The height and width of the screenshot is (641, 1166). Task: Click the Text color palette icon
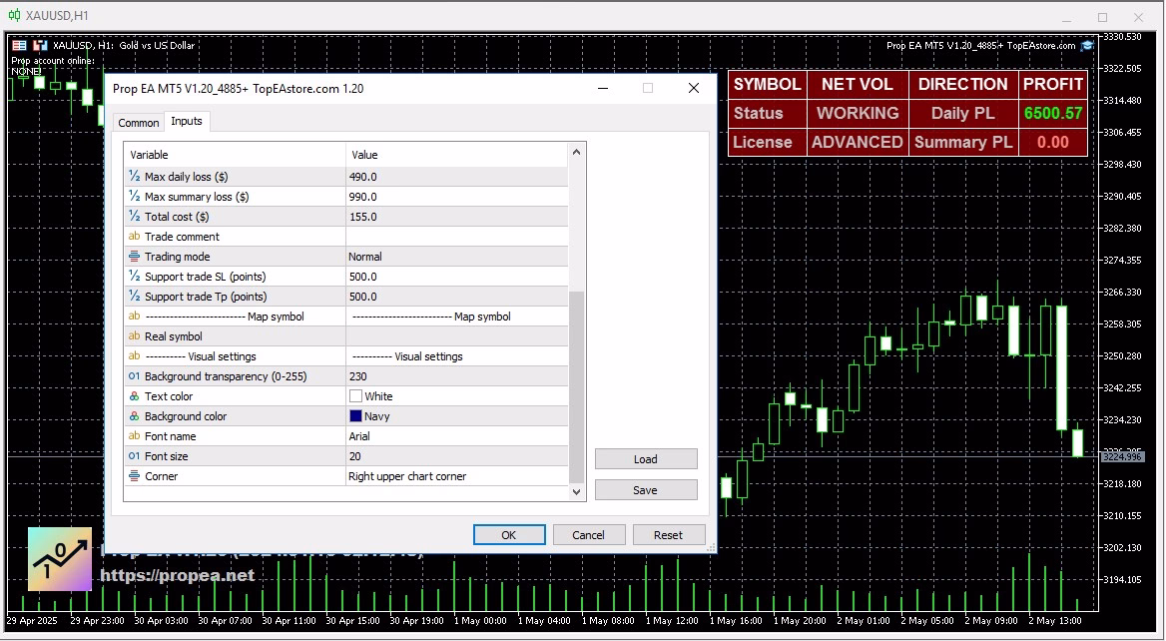[x=134, y=396]
